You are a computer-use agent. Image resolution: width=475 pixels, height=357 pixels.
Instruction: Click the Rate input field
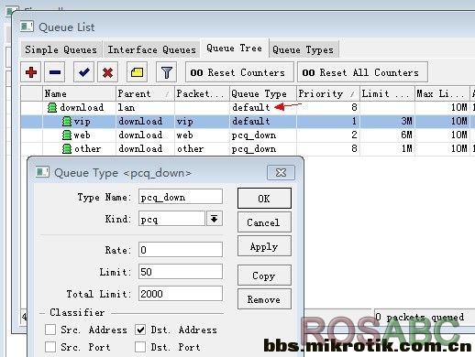tap(181, 250)
